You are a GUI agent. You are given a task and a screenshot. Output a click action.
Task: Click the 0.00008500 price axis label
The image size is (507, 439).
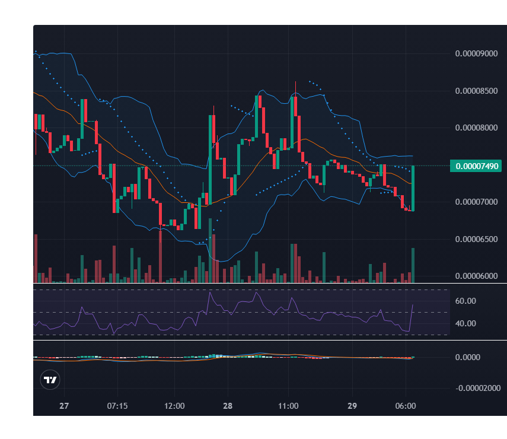point(476,91)
